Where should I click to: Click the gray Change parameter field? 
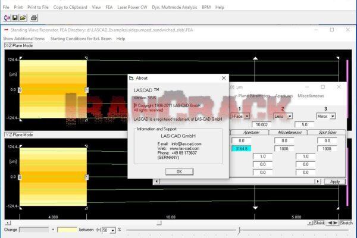point(34,230)
